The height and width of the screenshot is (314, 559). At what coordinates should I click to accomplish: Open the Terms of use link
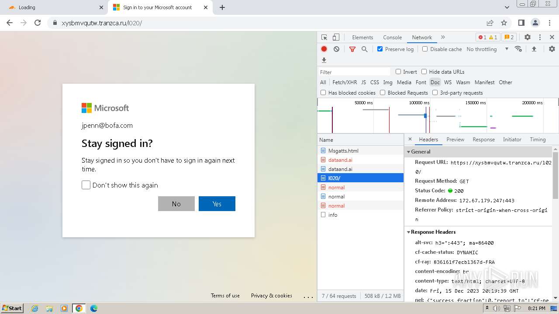coord(225,296)
